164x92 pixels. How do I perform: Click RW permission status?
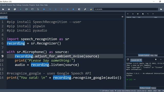(159, 91)
